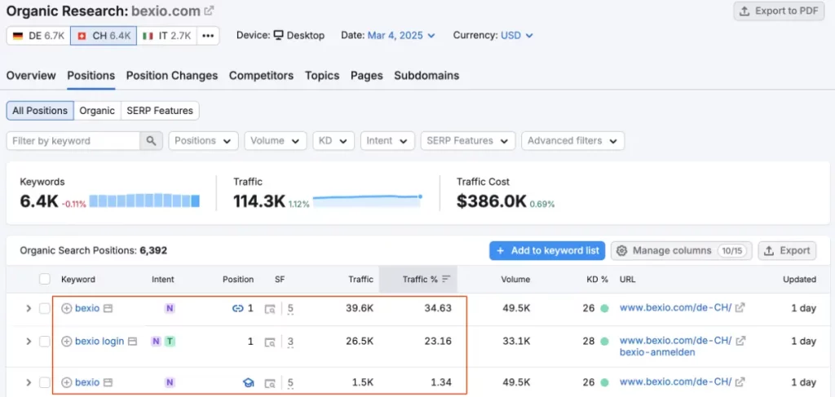
Task: Switch to the Pages tab
Action: tap(367, 76)
